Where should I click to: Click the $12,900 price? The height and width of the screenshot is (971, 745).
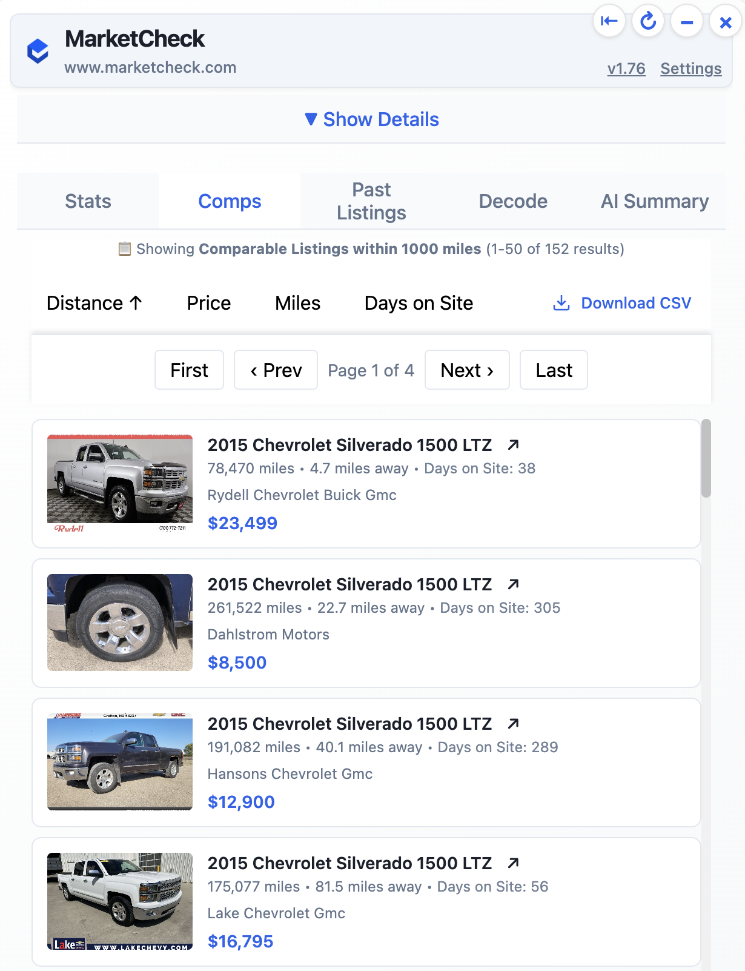241,802
